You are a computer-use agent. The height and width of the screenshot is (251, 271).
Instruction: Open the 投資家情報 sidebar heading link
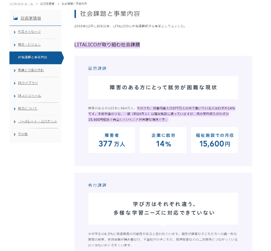pos(31,18)
